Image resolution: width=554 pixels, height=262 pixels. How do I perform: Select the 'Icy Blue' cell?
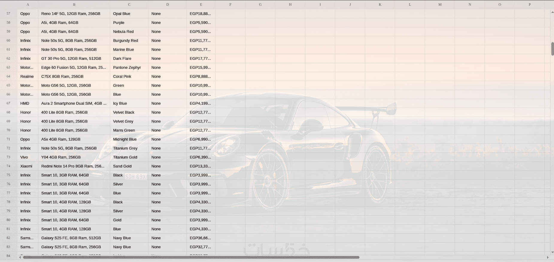129,103
